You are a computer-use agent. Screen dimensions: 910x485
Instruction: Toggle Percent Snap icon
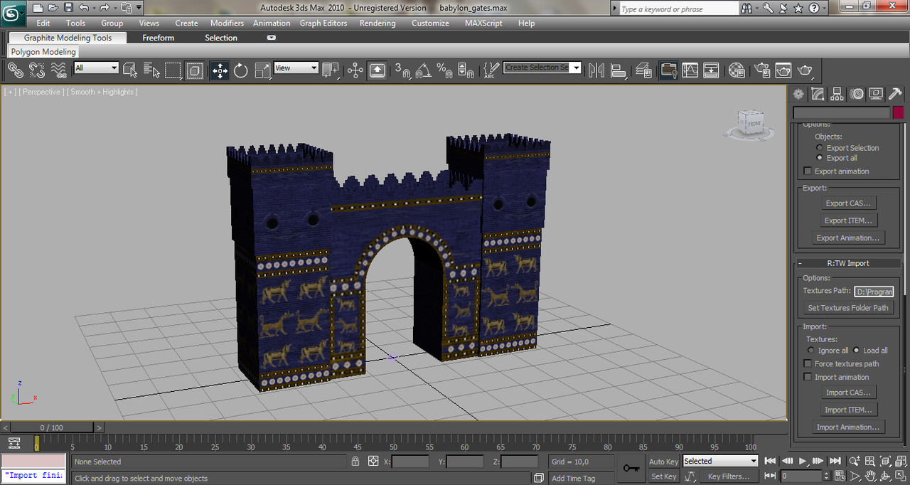pyautogui.click(x=445, y=70)
